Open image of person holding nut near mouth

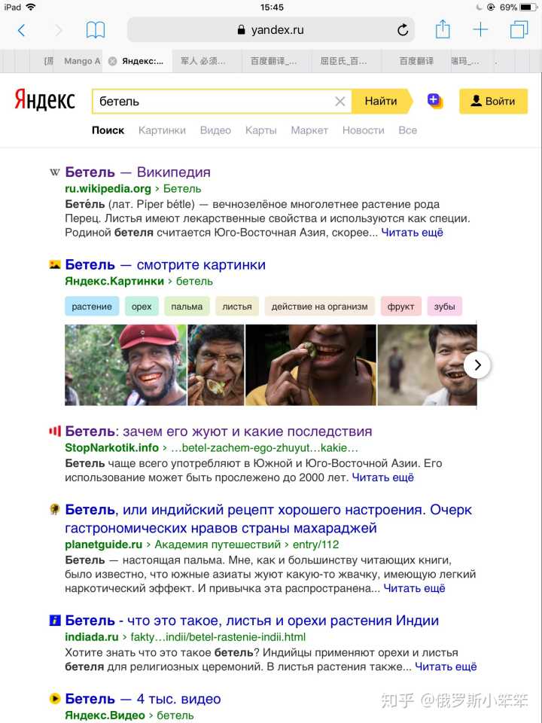point(216,365)
